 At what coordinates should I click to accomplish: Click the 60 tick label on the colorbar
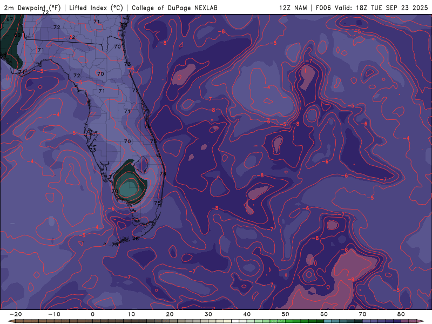pos(324,314)
